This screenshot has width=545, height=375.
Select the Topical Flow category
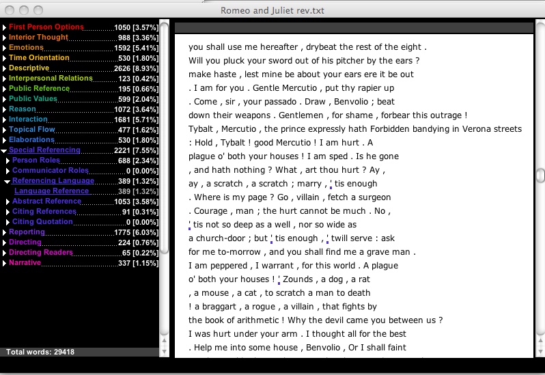[x=31, y=129]
